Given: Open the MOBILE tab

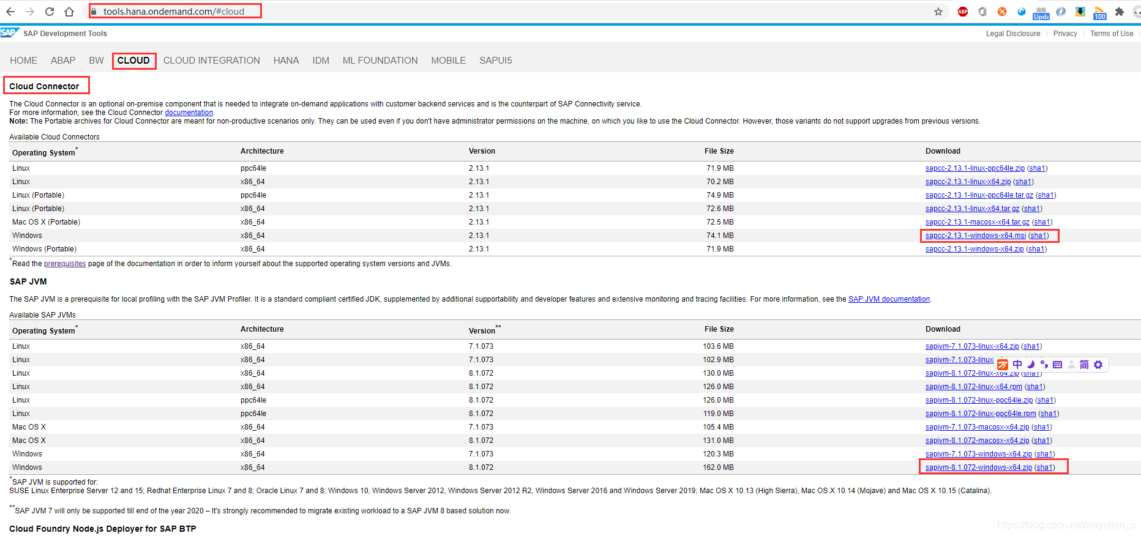Looking at the screenshot, I should pos(449,61).
